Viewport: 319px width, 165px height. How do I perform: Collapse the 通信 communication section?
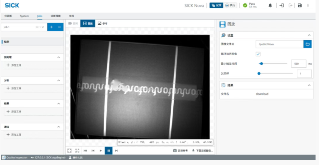coord(59,127)
